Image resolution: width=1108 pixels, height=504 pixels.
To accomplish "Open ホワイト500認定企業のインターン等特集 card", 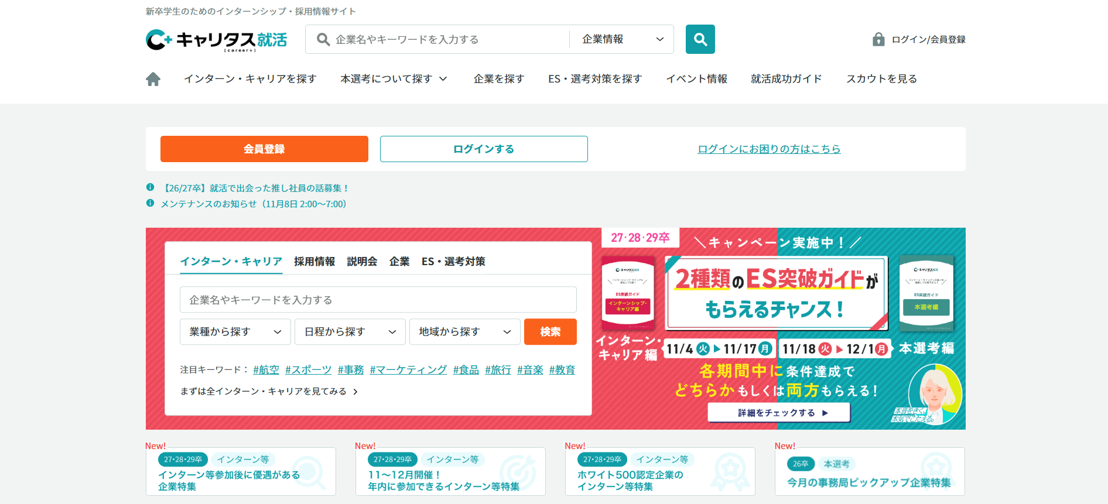I will click(660, 471).
